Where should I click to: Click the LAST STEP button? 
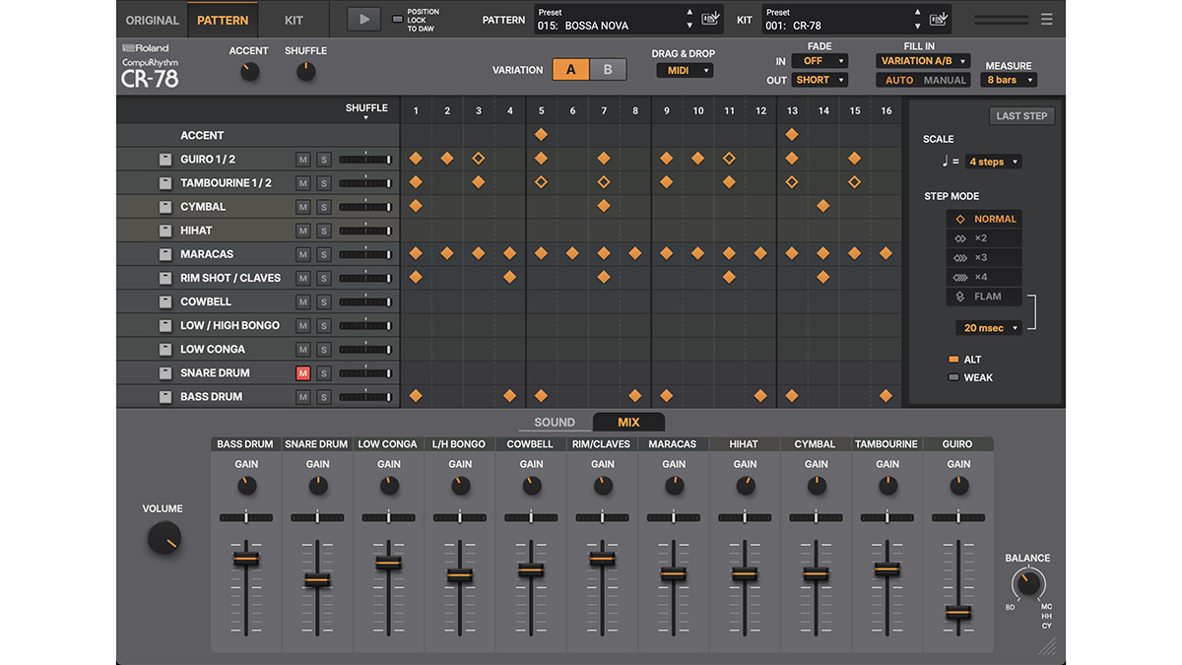(x=1021, y=115)
